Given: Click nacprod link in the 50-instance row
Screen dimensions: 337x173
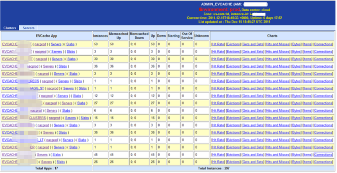Looking at the screenshot, I should (x=40, y=44).
